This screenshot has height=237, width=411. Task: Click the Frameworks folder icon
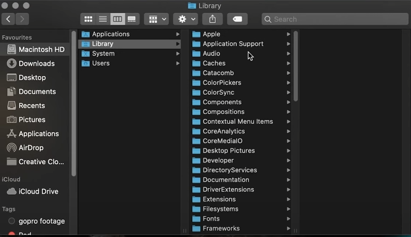click(x=196, y=228)
